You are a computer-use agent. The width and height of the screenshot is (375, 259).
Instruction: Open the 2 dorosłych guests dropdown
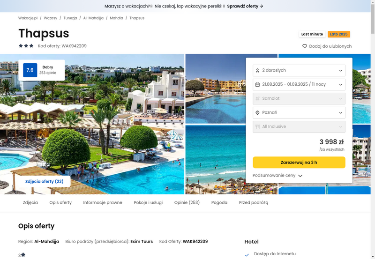[x=299, y=70]
